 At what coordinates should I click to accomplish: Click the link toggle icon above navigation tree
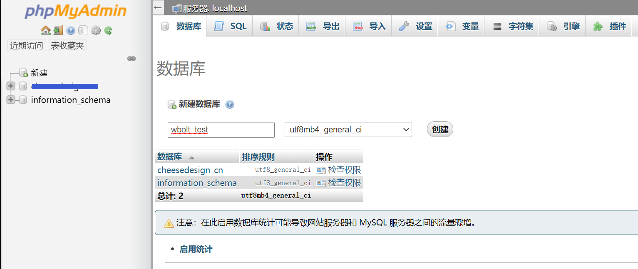pyautogui.click(x=132, y=59)
